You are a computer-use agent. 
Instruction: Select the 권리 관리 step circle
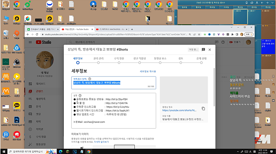tap(98, 63)
